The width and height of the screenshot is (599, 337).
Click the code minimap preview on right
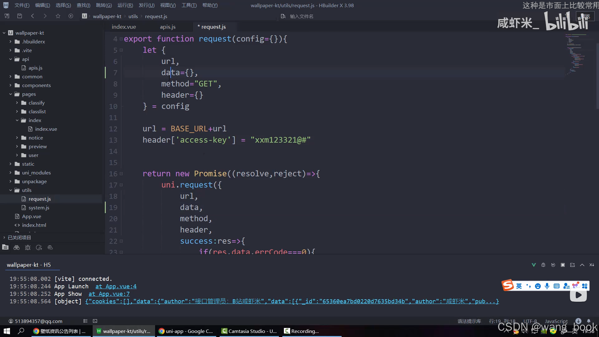click(x=576, y=53)
